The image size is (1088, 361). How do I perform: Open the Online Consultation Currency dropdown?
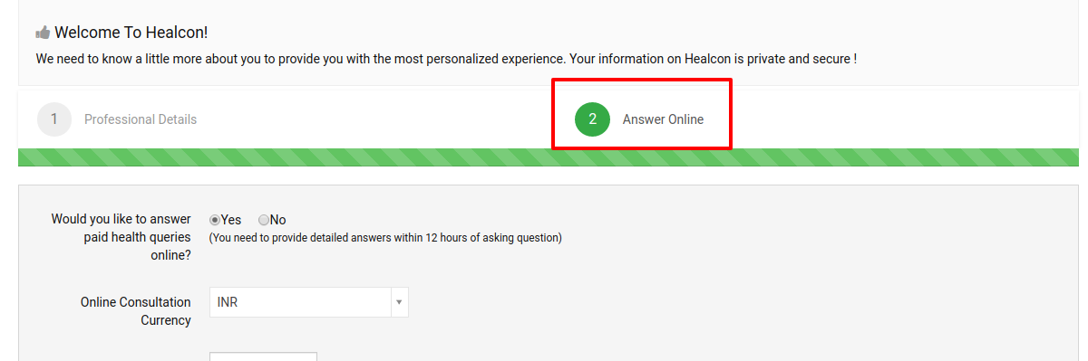point(309,302)
